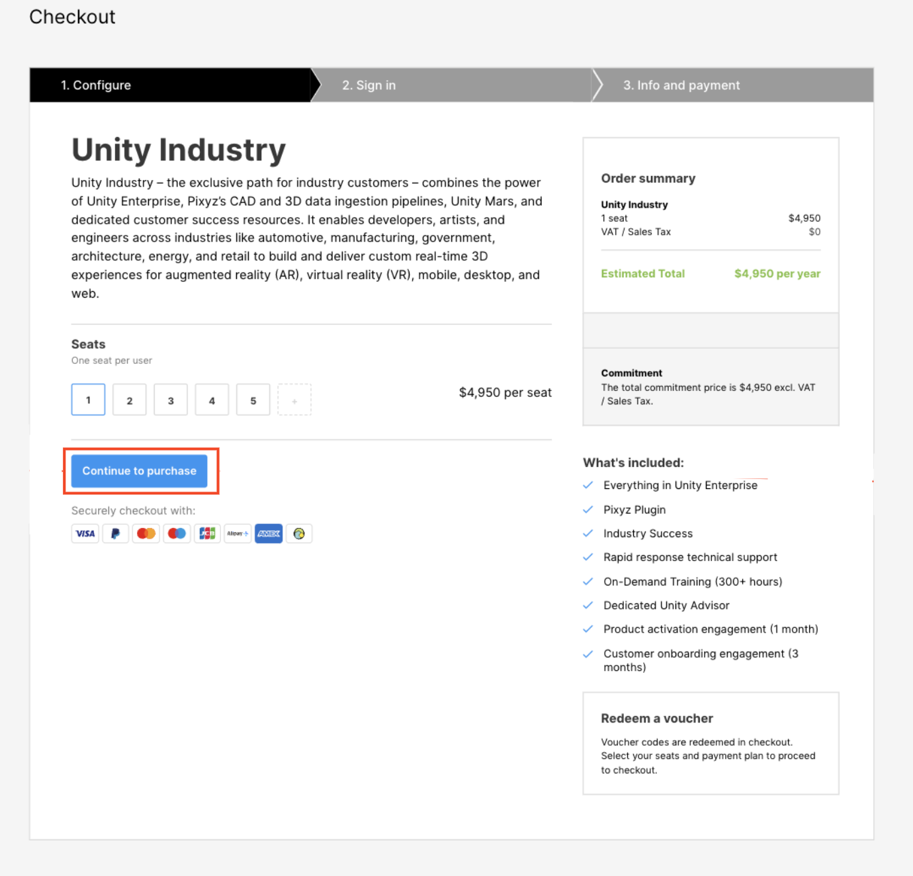The image size is (913, 876).
Task: Click the AMEX payment icon
Action: click(269, 533)
